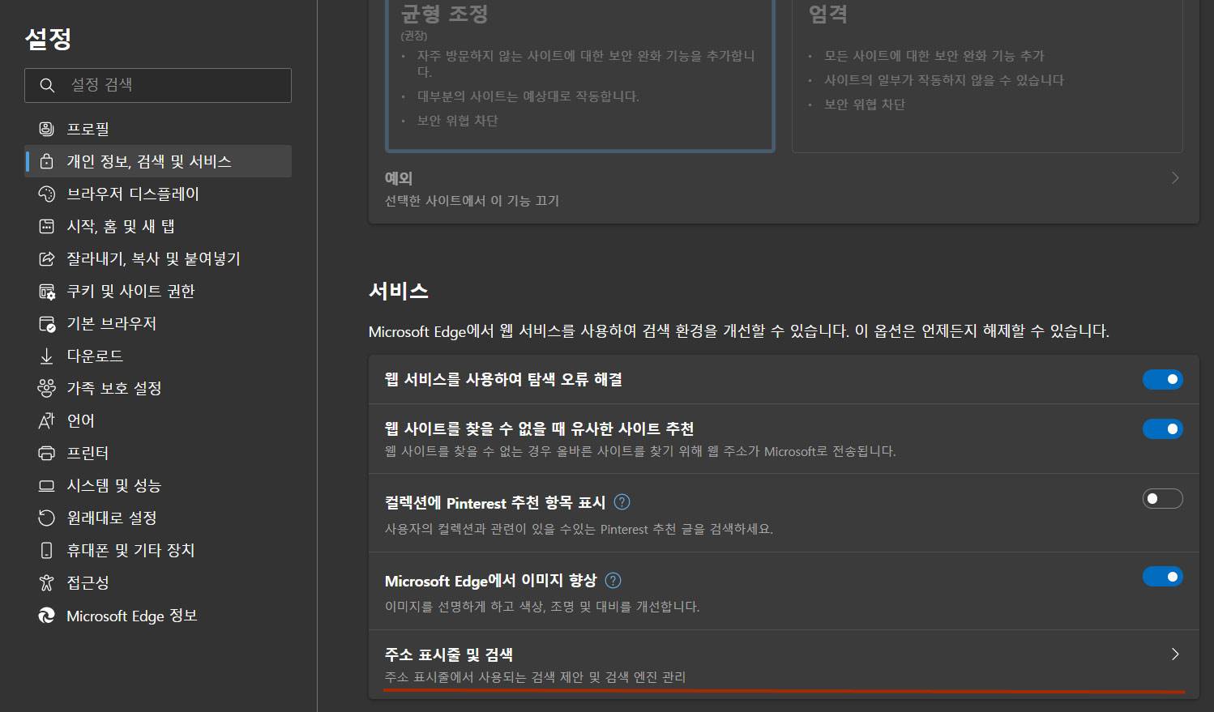Screen dimensions: 1214x712
Task: Click the Microsoft Edge 정보 logo icon
Action: pos(47,616)
